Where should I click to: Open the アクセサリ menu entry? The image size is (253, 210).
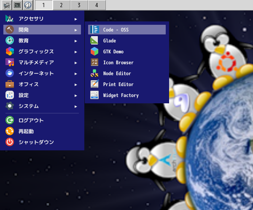click(x=42, y=18)
